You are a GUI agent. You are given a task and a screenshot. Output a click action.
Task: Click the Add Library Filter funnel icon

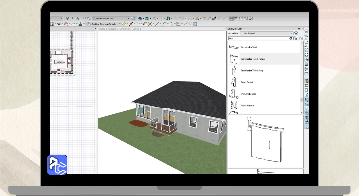296,33
